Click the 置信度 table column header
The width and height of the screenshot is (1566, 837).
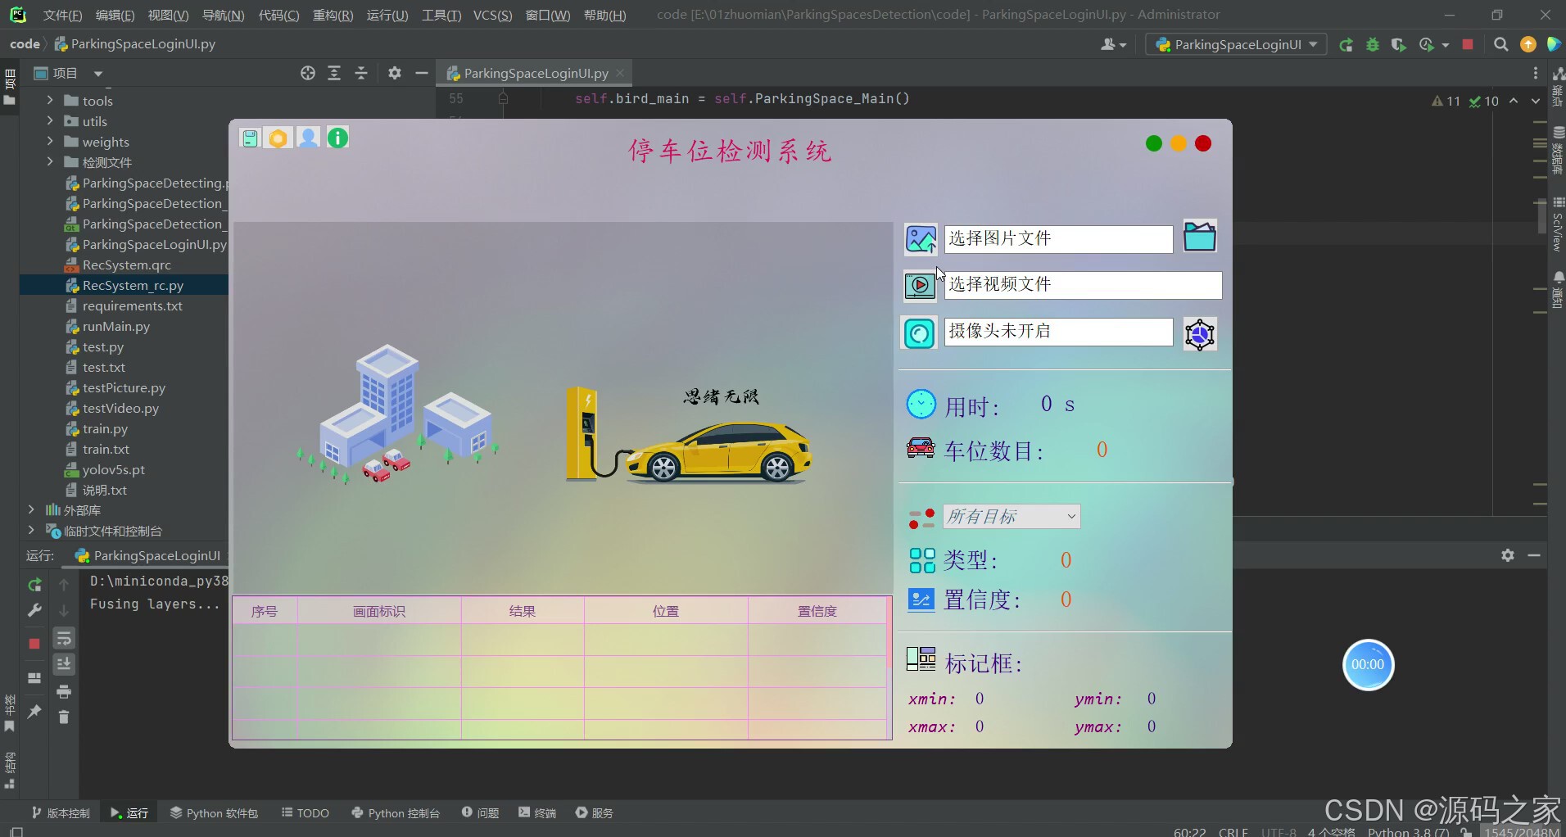[817, 611]
